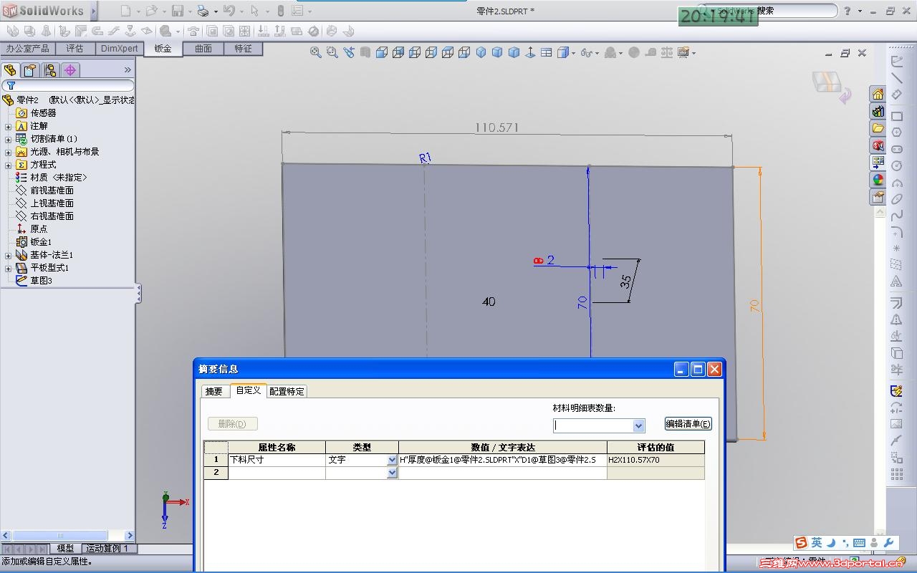This screenshot has width=917, height=573.
Task: Open the type dropdown in property row 2
Action: [392, 473]
